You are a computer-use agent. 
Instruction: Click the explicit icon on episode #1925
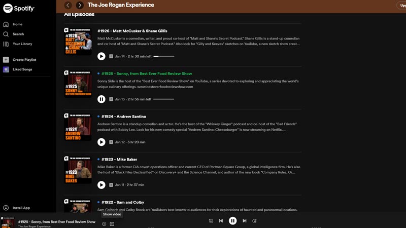(x=111, y=99)
